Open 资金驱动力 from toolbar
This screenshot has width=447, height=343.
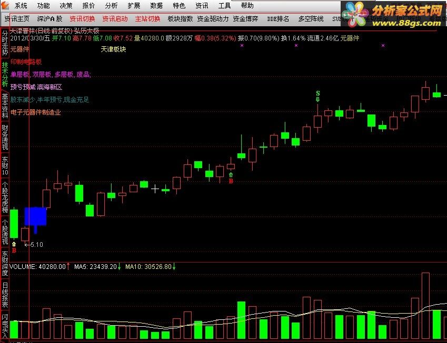coord(213,19)
